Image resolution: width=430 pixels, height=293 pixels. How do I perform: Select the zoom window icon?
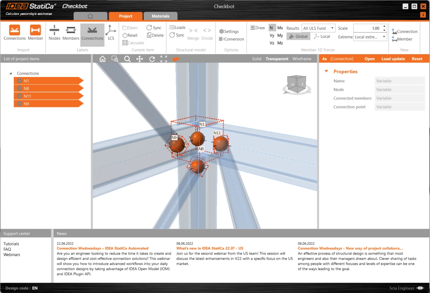click(115, 59)
